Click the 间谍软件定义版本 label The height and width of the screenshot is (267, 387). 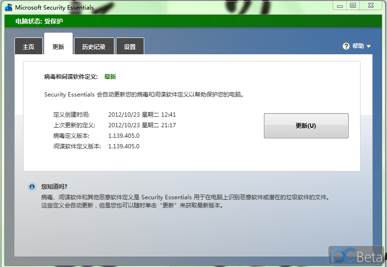click(77, 146)
